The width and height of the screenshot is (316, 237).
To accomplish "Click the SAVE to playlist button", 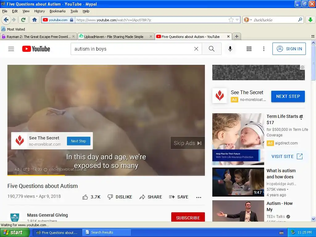I will coord(179,197).
